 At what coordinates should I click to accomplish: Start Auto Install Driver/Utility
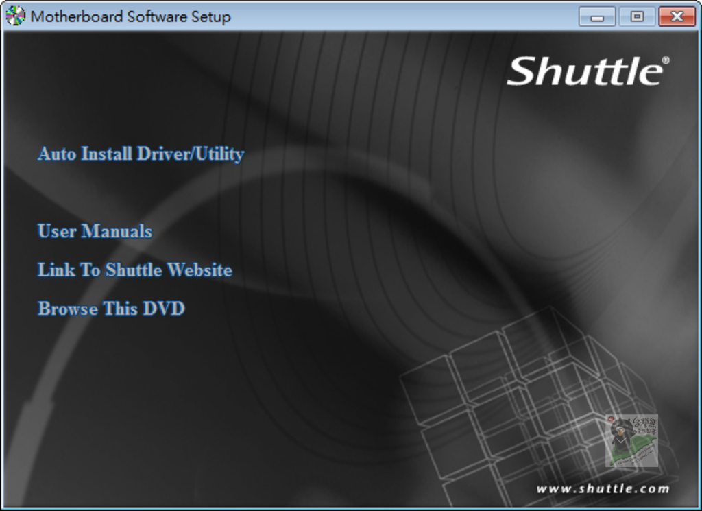[x=141, y=154]
